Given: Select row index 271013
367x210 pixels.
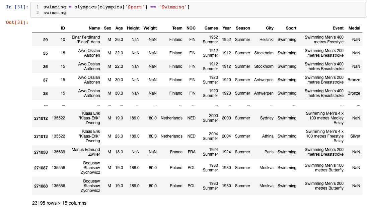Looking at the screenshot, I should coord(41,137).
